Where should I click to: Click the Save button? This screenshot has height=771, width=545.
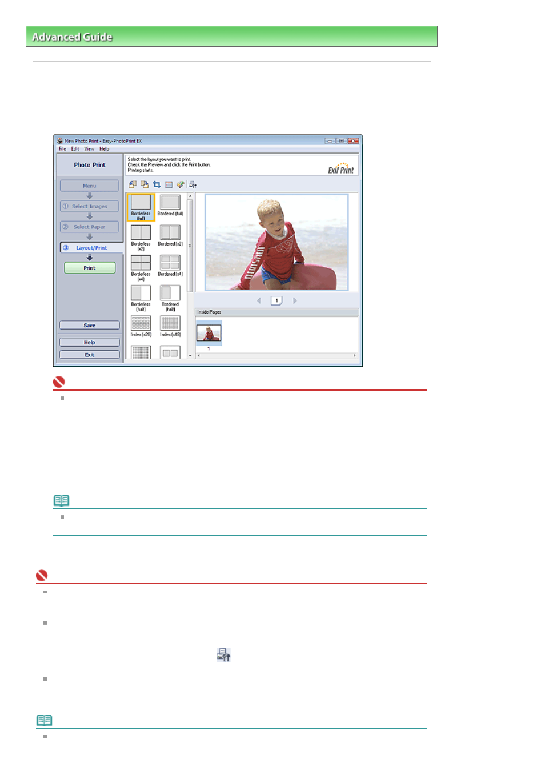[90, 326]
